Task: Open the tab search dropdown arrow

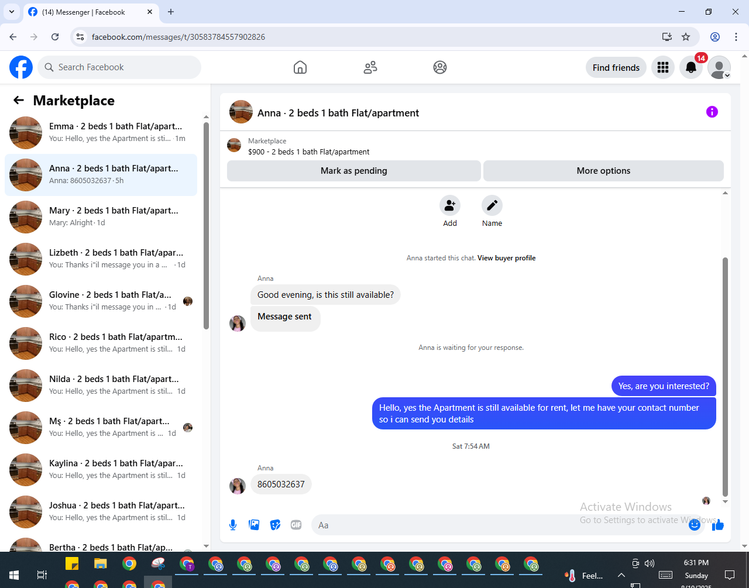Action: [x=11, y=12]
